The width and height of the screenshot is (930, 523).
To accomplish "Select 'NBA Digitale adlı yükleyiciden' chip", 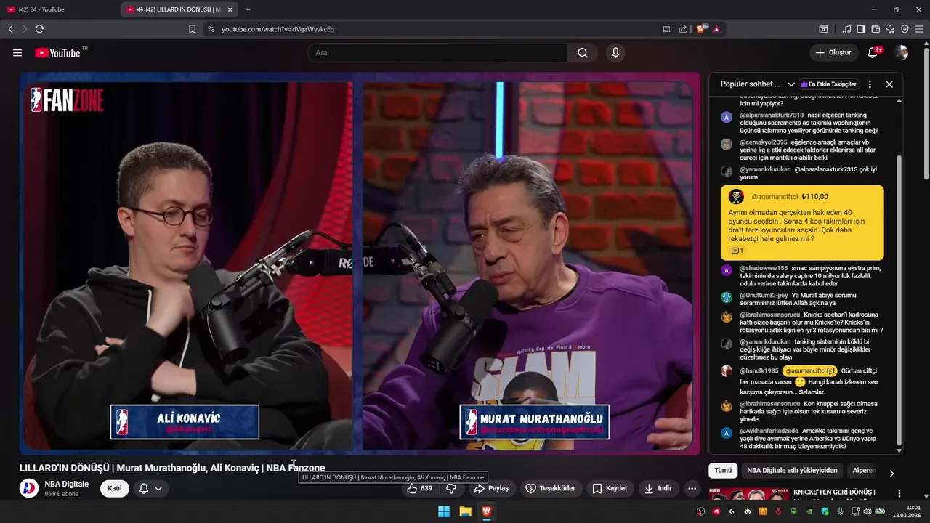I will tap(792, 471).
